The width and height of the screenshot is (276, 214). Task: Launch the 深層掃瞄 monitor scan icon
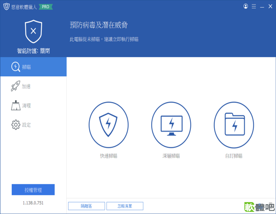pyautogui.click(x=171, y=125)
